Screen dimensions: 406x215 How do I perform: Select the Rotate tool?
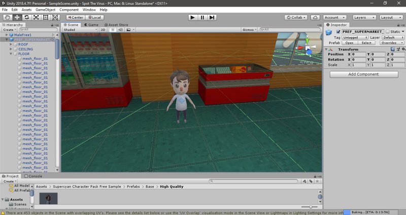coord(27,17)
